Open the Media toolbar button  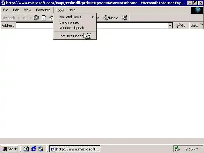(111, 18)
